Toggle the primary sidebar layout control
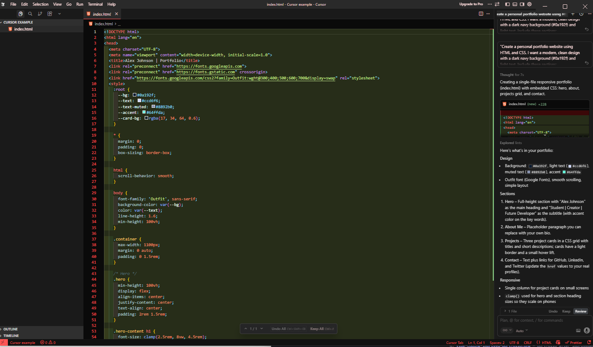Viewport: 593px width, 347px height. click(x=507, y=4)
